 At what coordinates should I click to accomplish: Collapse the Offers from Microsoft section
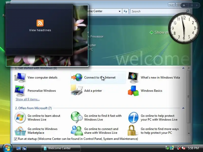pyautogui.click(x=183, y=108)
